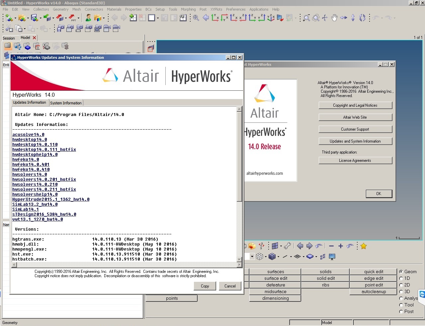The height and width of the screenshot is (326, 425).
Task: Expand the Save Model dropdown arrow
Action: [x=41, y=18]
